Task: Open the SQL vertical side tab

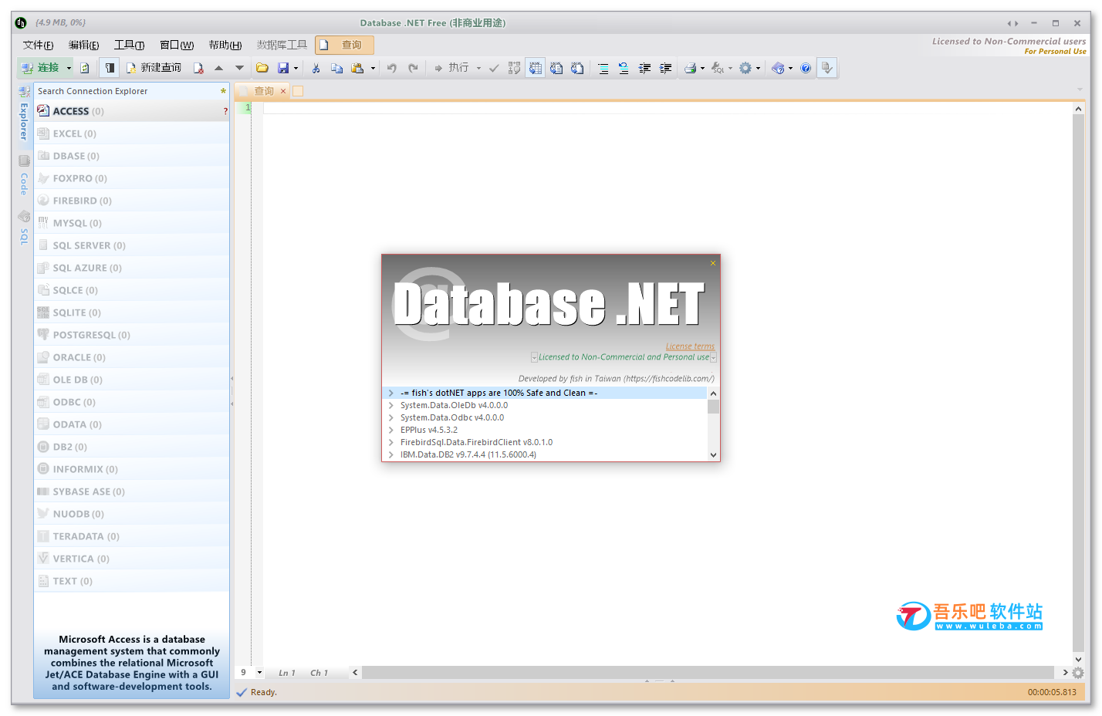Action: [x=24, y=228]
